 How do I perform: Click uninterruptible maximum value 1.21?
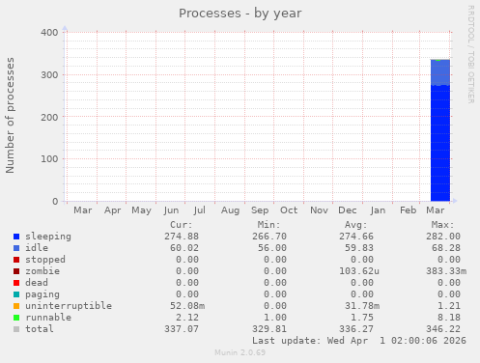449,306
